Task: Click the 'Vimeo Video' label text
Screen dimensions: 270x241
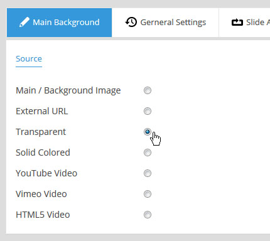Action: (41, 194)
